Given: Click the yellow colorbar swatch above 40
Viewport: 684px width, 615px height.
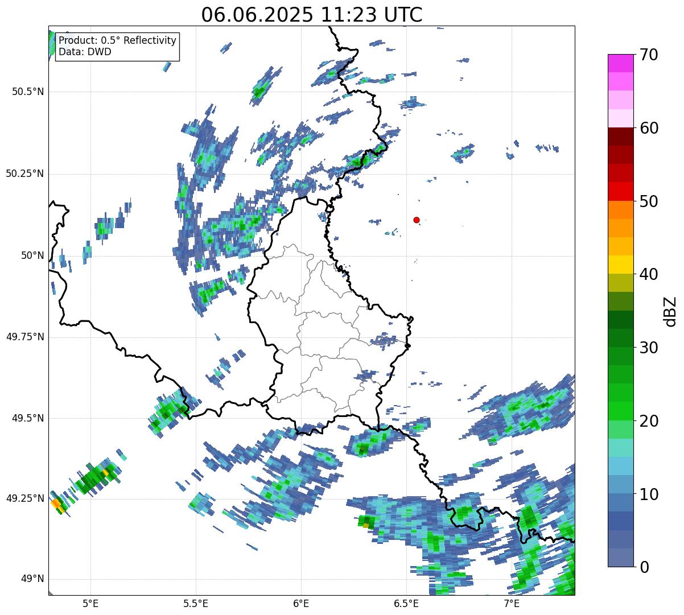Looking at the screenshot, I should pos(620,265).
